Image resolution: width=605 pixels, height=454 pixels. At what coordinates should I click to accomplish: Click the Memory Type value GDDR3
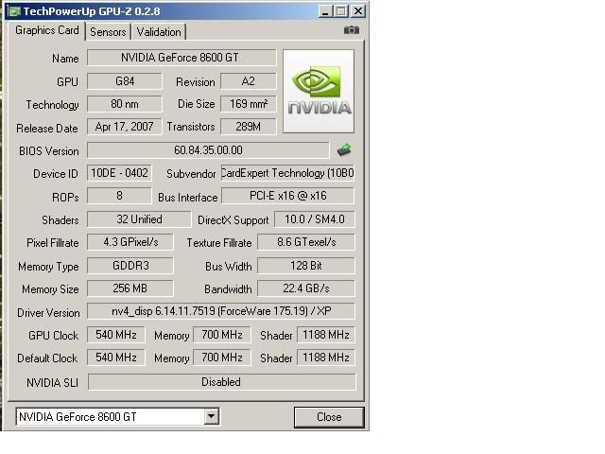pyautogui.click(x=130, y=266)
